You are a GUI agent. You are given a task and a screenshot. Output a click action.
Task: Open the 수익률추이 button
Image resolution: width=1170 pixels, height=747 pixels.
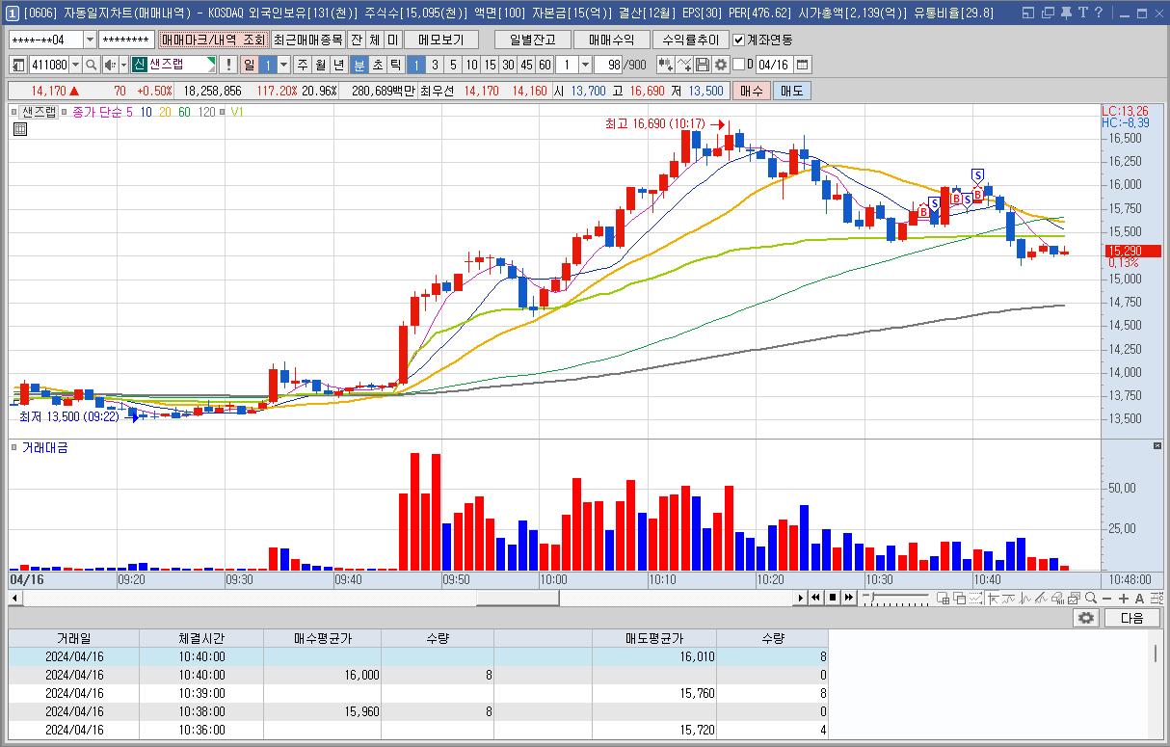pos(689,40)
